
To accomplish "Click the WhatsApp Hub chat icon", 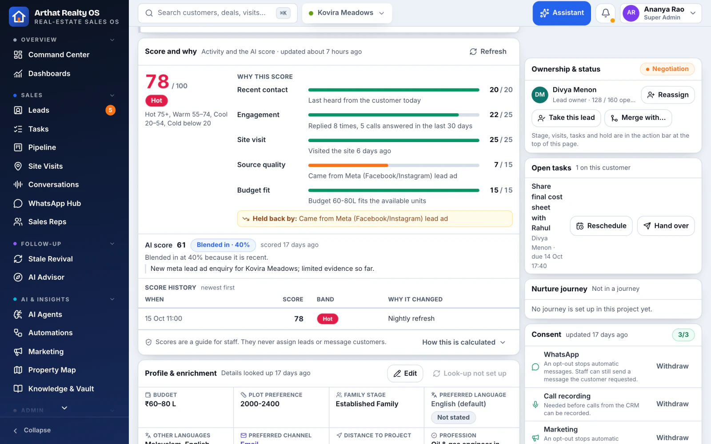I will [x=18, y=203].
